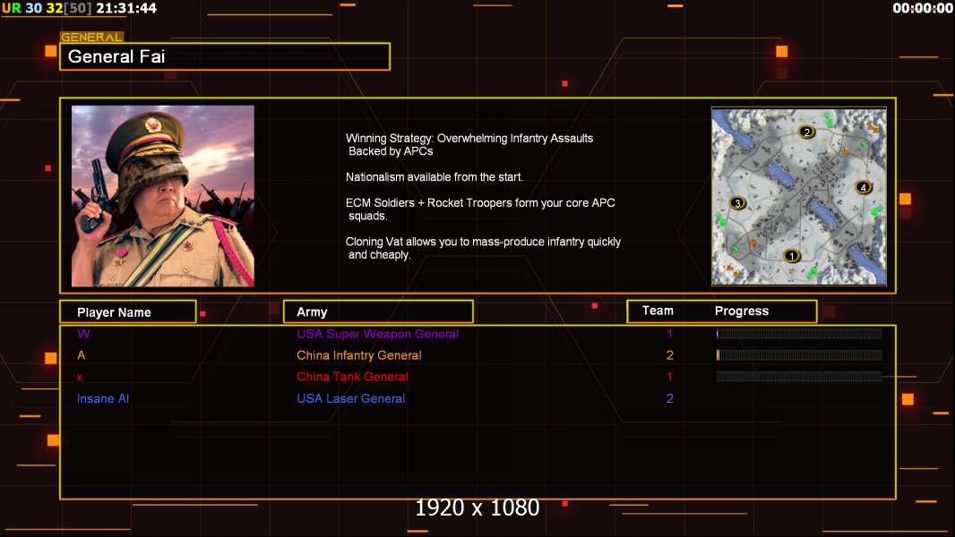955x537 pixels.
Task: Click the Nationalism available from the start line
Action: (434, 177)
